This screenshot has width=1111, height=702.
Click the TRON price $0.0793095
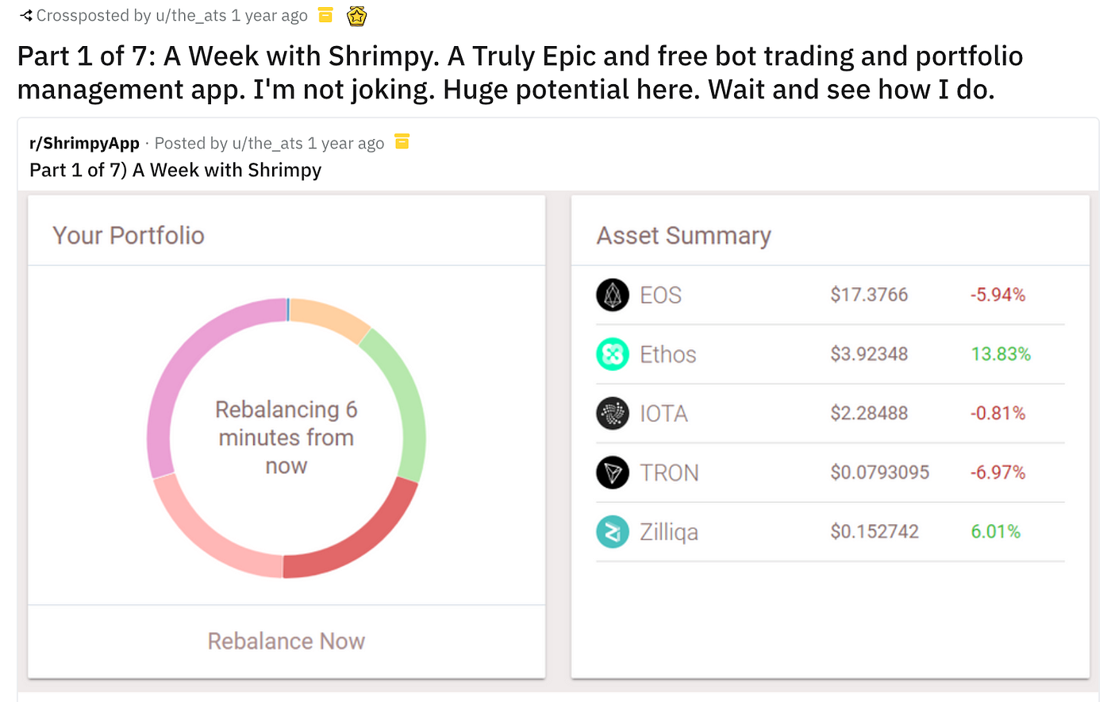tap(879, 473)
